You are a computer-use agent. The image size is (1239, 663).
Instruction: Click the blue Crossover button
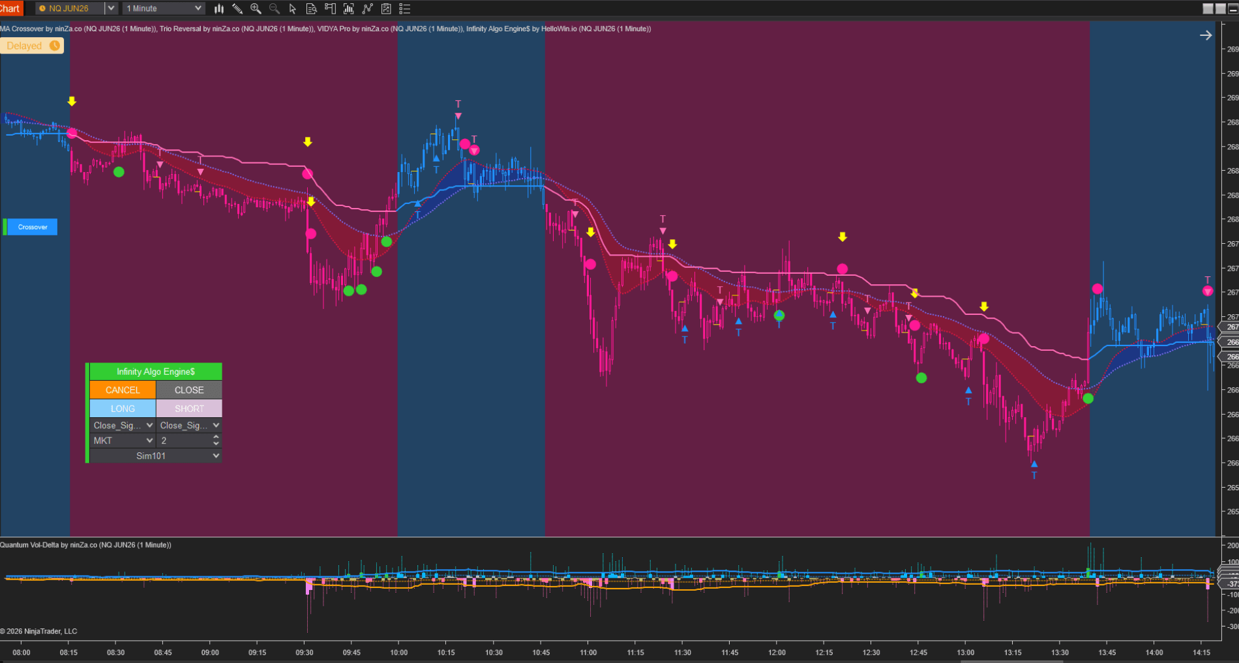pos(33,227)
